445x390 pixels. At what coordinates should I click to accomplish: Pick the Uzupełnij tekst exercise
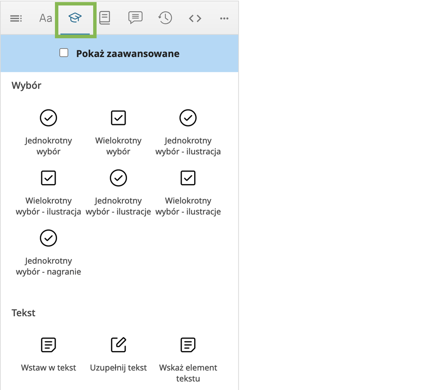(x=118, y=345)
